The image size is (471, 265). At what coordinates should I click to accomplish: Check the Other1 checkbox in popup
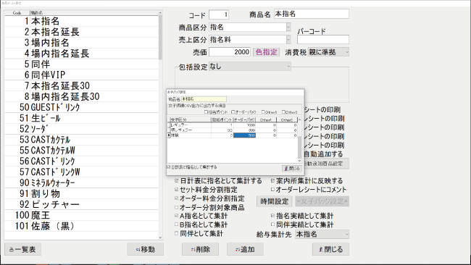click(x=263, y=112)
